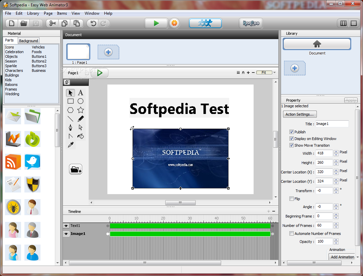Activate the Eyedropper tool
This screenshot has width=363, height=276.
pos(71,145)
